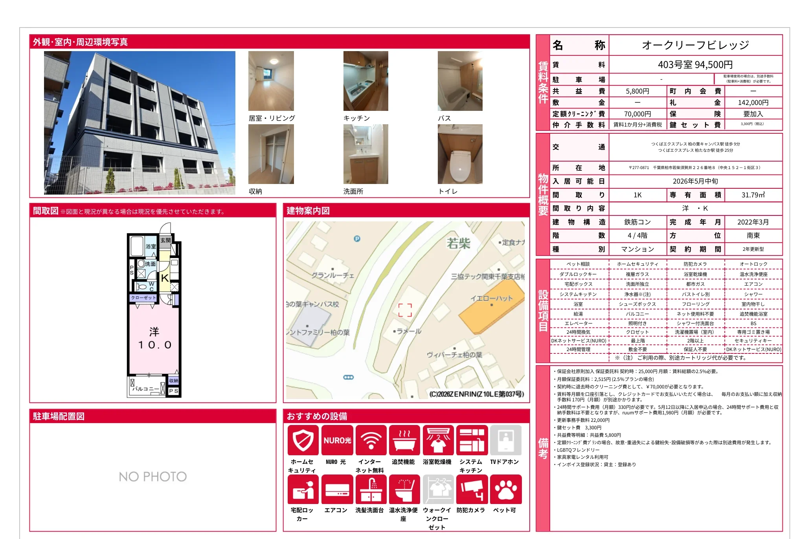Click the free internet Wi-Fi icon
The width and height of the screenshot is (808, 539).
click(371, 440)
